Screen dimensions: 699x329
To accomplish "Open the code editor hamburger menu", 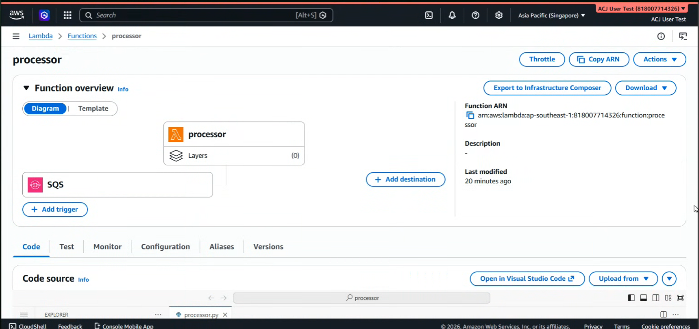I will pos(24,315).
